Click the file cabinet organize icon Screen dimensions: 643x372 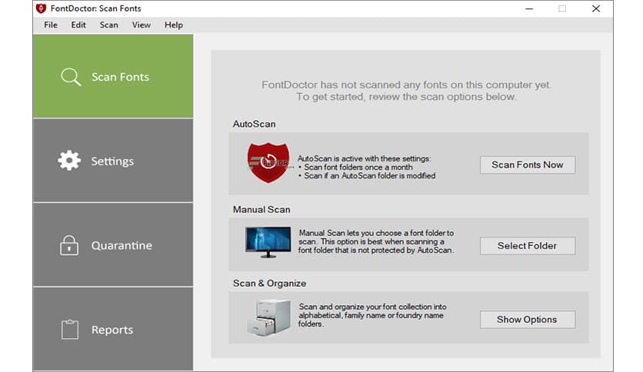[x=268, y=318]
